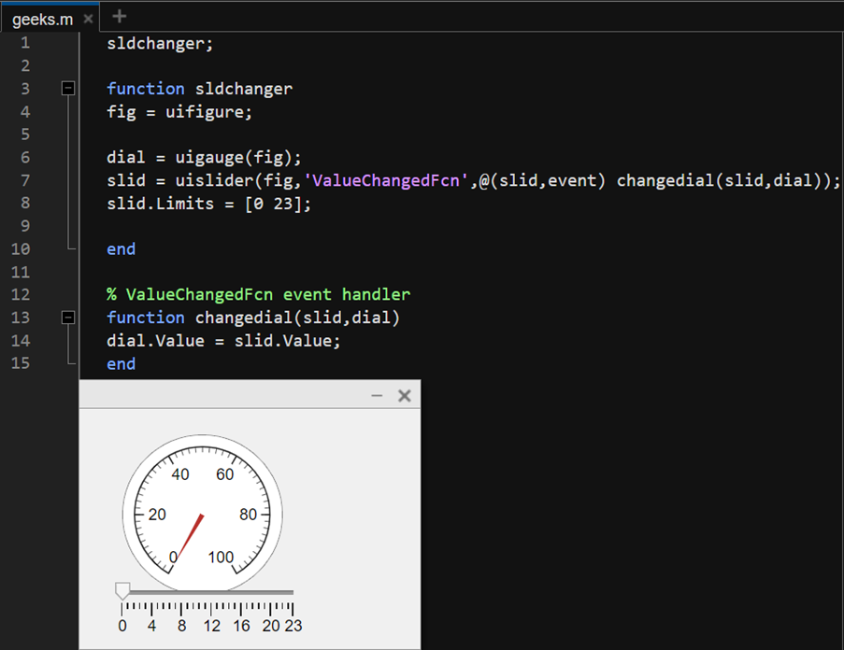Click 'fig = uifigure;' code line
844x650 pixels.
(179, 112)
